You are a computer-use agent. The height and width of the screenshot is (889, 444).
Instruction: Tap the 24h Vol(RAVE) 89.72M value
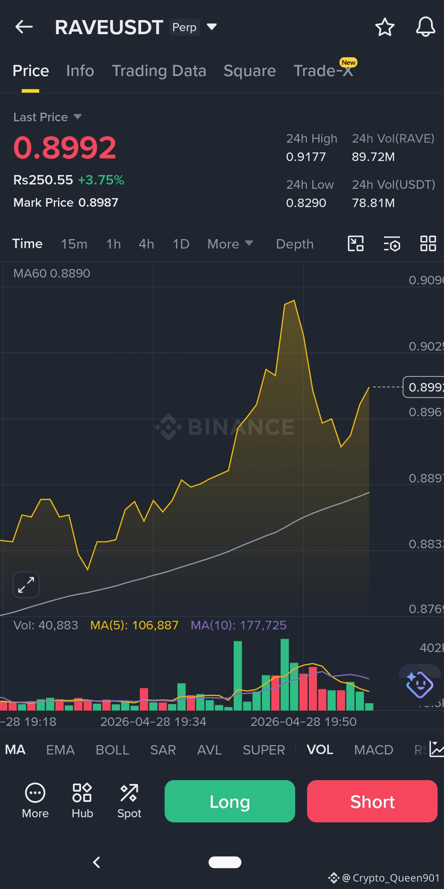pos(373,157)
